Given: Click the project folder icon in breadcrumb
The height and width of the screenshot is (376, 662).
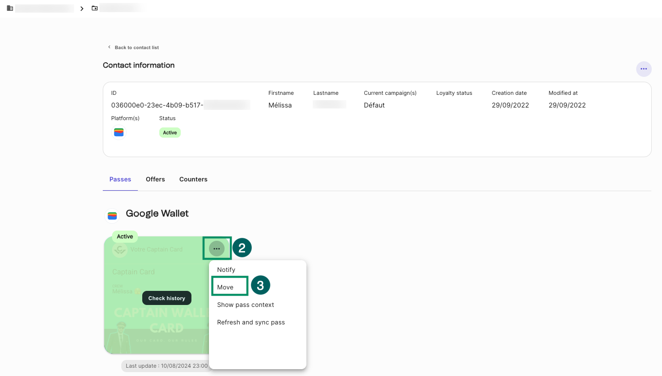Looking at the screenshot, I should [x=95, y=8].
